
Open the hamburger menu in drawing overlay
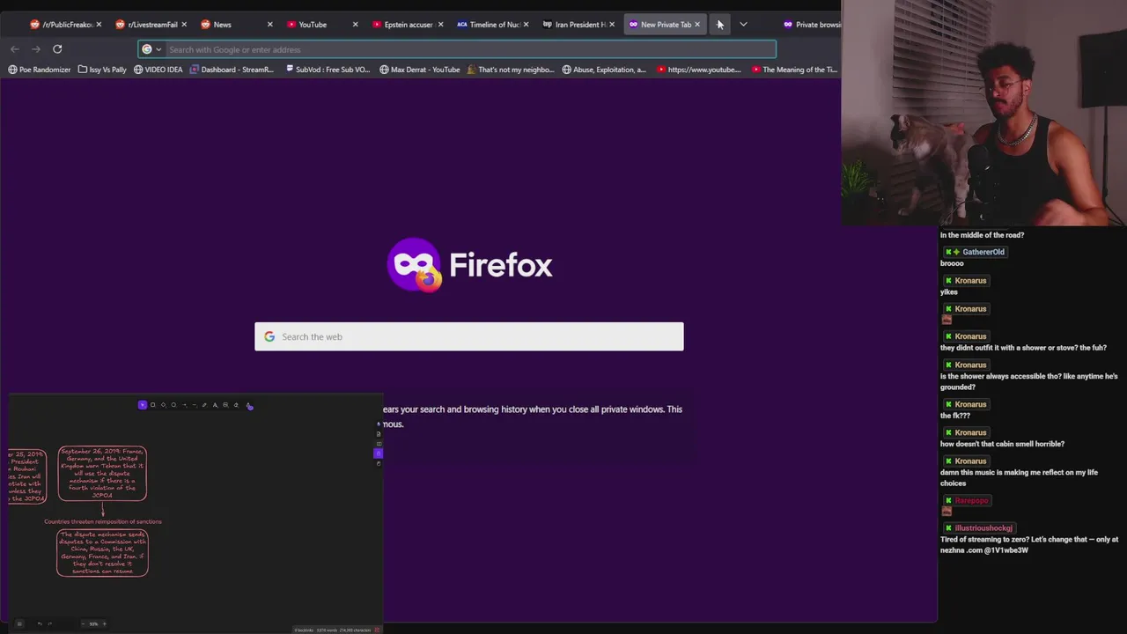coord(19,623)
